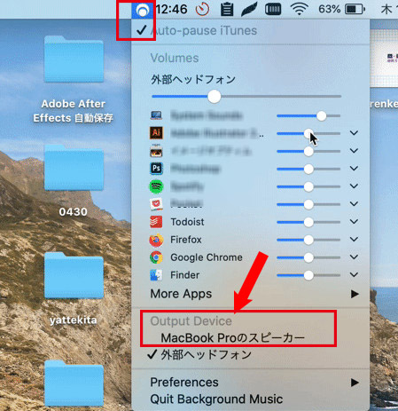Expand options chevron for Firefox
398x411 pixels.
(x=354, y=240)
